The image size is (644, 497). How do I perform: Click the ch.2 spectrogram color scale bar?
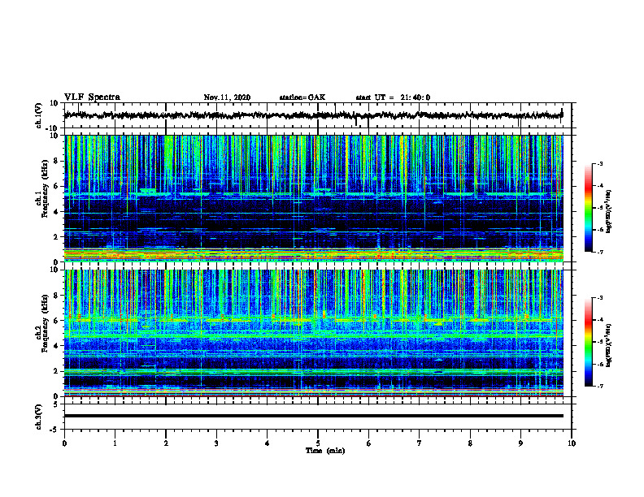click(589, 342)
